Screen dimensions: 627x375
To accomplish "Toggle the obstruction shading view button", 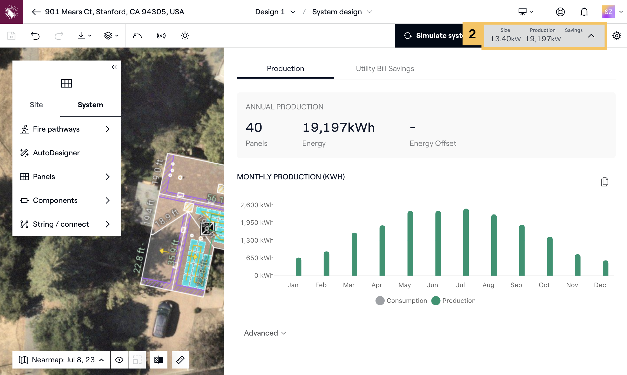I will (x=159, y=360).
